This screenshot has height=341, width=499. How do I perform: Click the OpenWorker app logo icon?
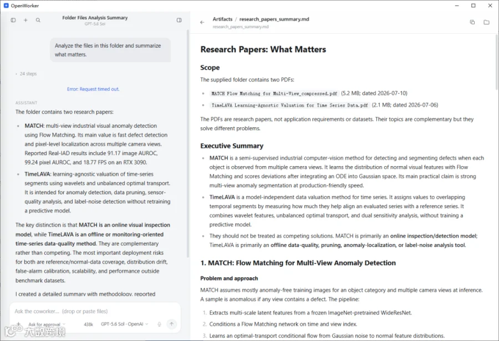coord(6,6)
